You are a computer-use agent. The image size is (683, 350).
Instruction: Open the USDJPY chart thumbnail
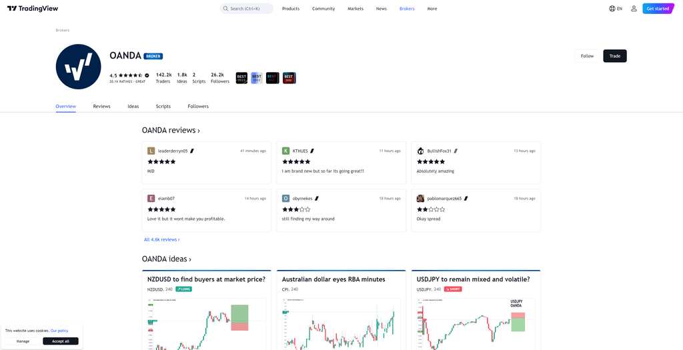coord(476,324)
